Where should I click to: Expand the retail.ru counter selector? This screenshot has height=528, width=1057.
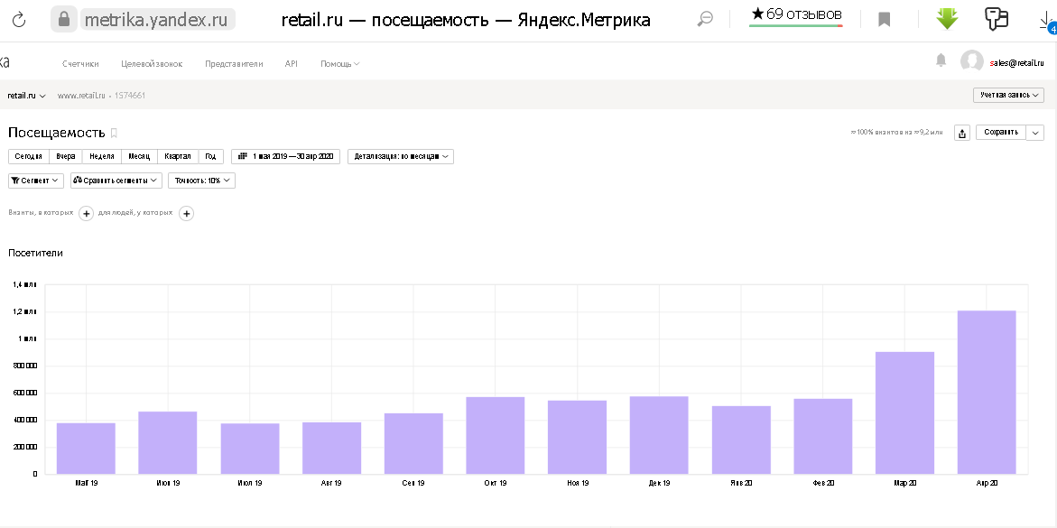click(x=27, y=96)
